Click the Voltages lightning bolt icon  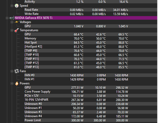click(17, 22)
